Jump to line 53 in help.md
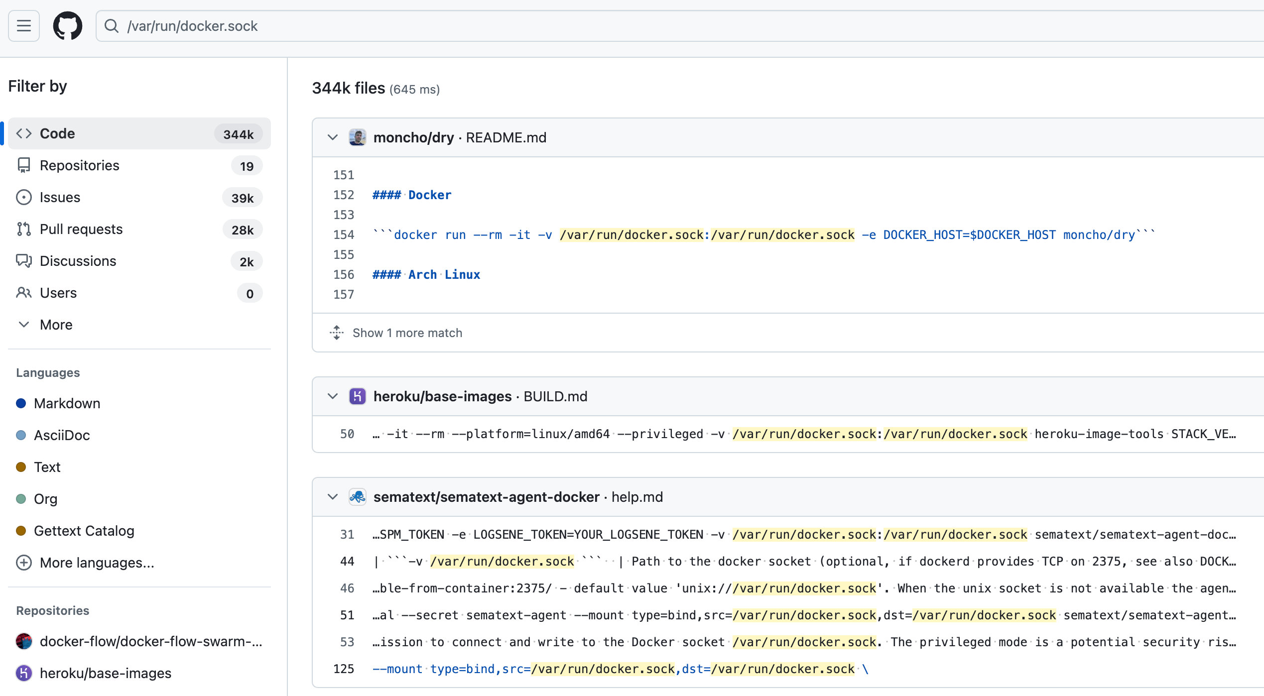 click(x=347, y=642)
